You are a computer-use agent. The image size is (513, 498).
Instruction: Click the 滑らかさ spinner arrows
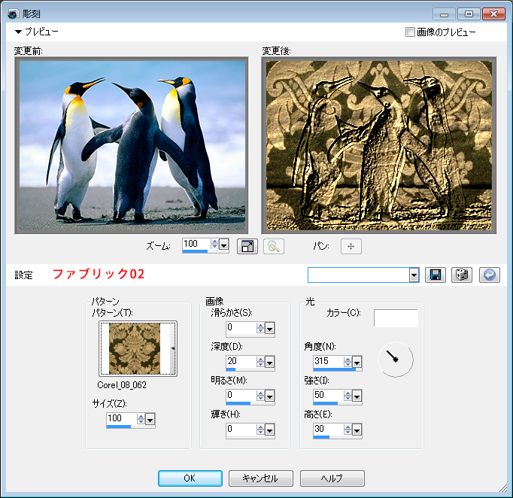[260, 327]
